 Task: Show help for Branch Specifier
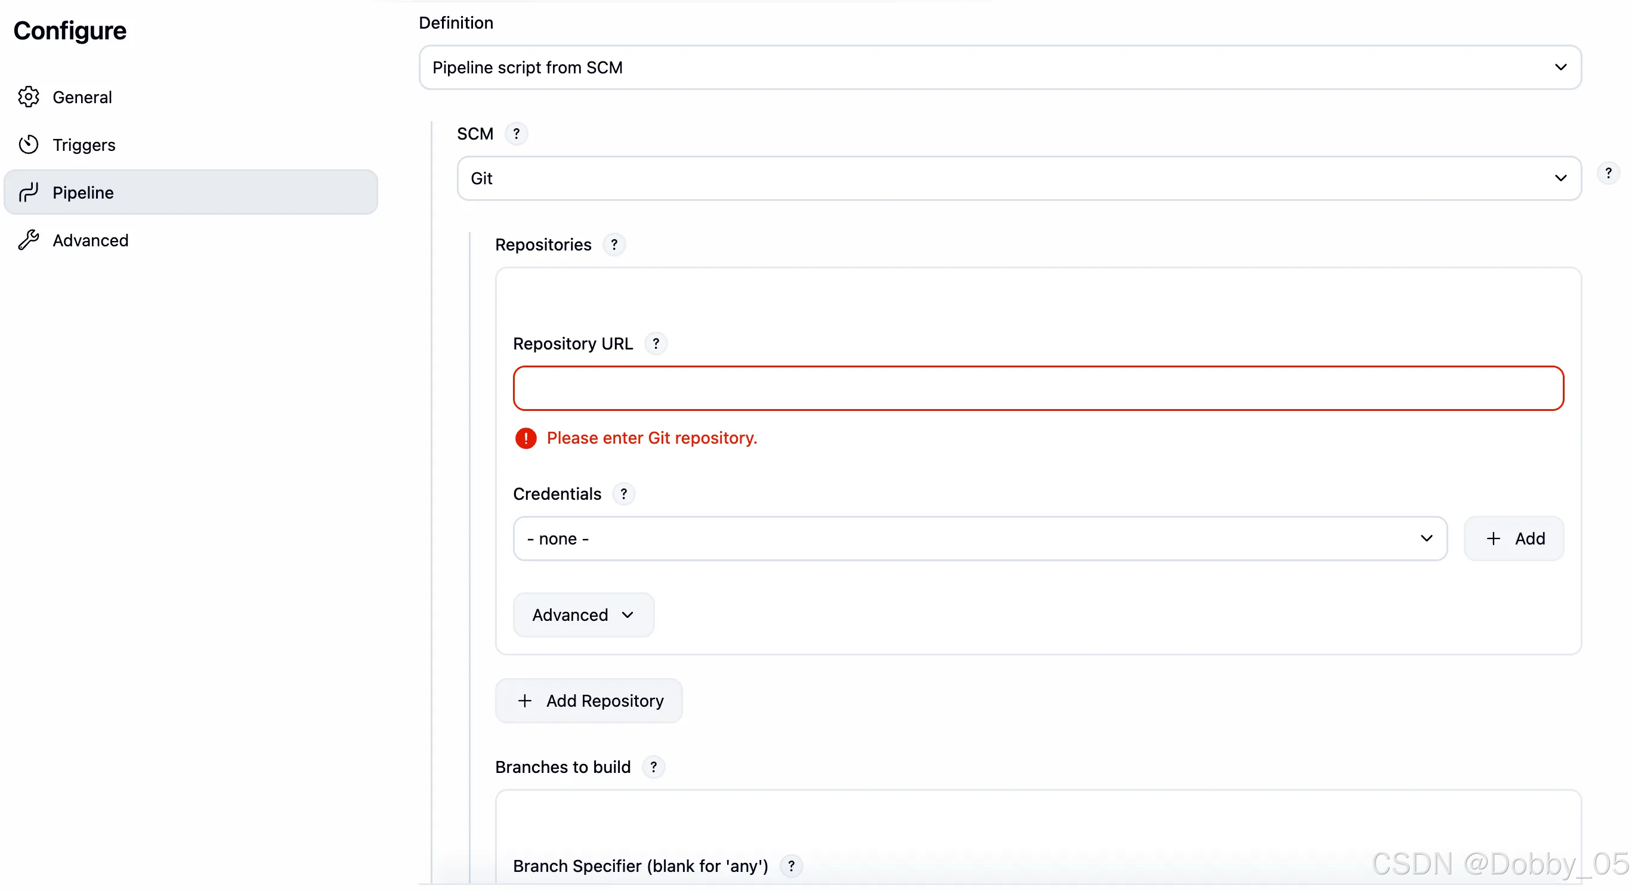pyautogui.click(x=791, y=866)
